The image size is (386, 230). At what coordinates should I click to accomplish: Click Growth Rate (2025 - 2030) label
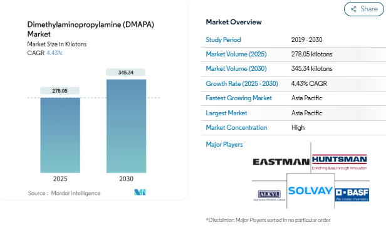tap(242, 83)
